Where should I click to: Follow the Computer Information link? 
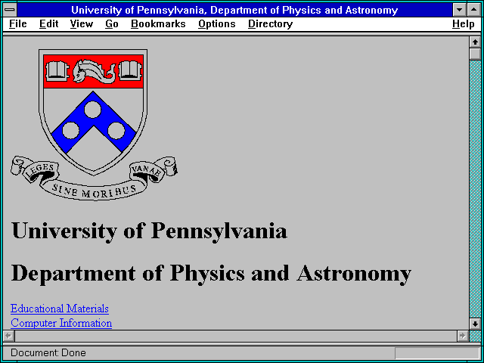61,323
